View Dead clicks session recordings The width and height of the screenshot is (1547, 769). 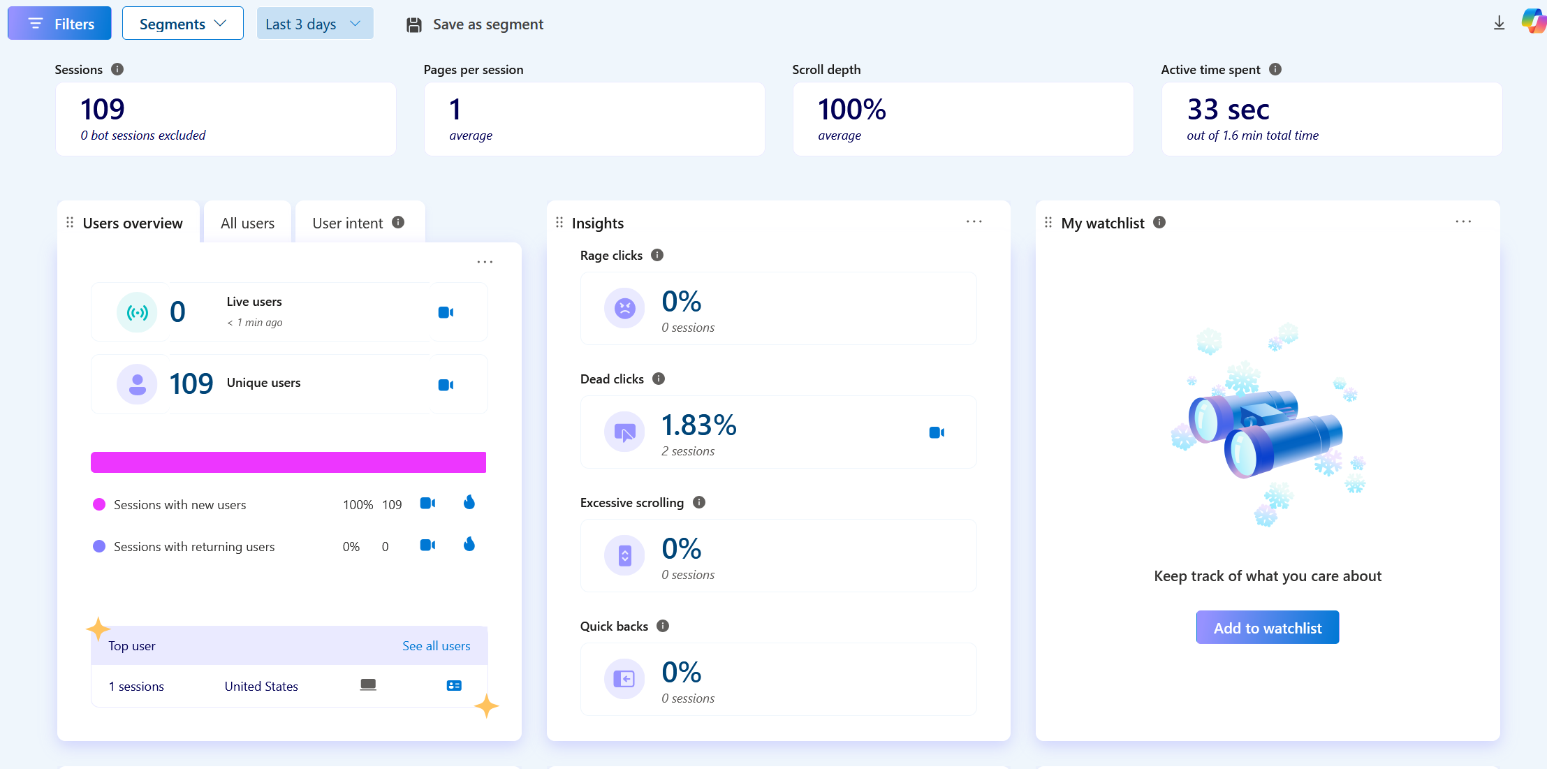pos(937,433)
